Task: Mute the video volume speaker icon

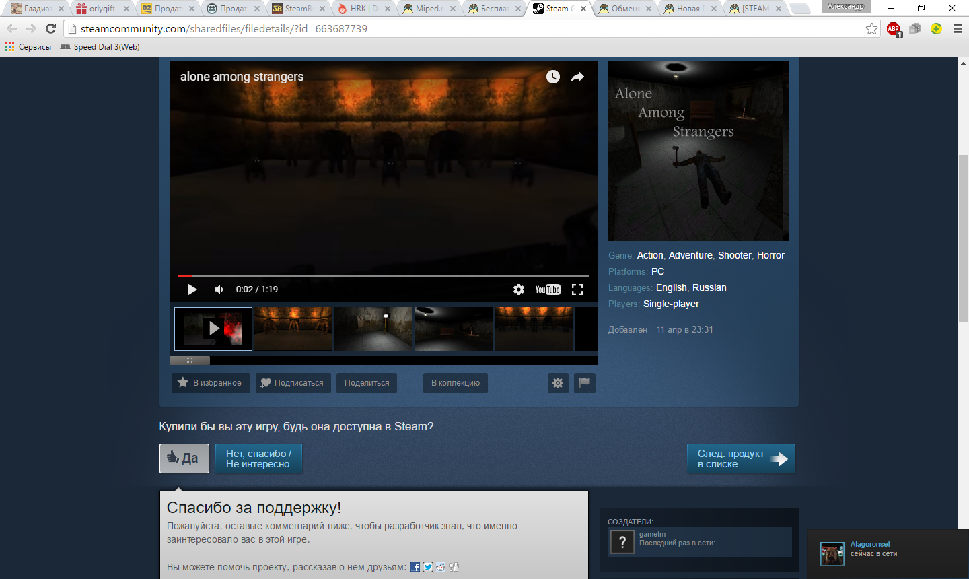Action: [x=219, y=289]
